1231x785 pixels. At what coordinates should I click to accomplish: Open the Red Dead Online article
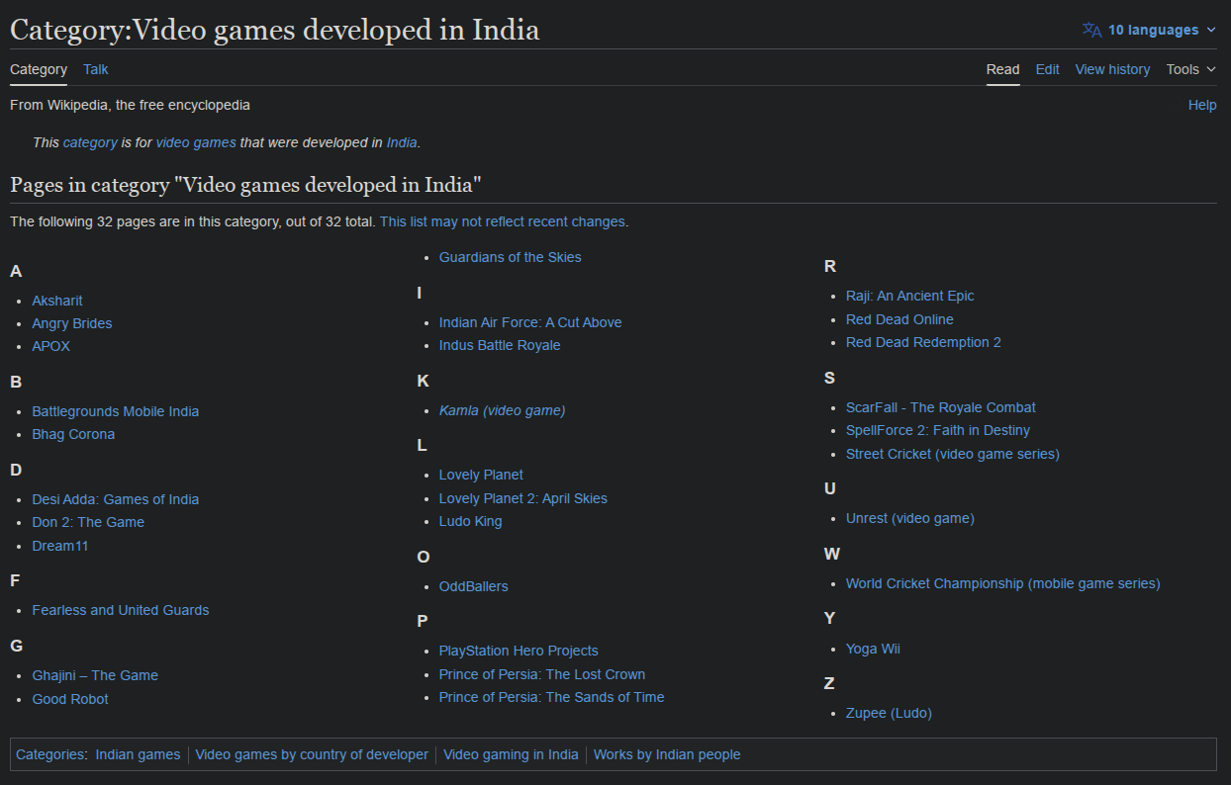pyautogui.click(x=900, y=319)
